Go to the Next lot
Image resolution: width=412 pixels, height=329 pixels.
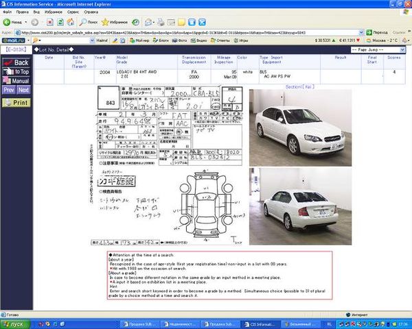[23, 90]
